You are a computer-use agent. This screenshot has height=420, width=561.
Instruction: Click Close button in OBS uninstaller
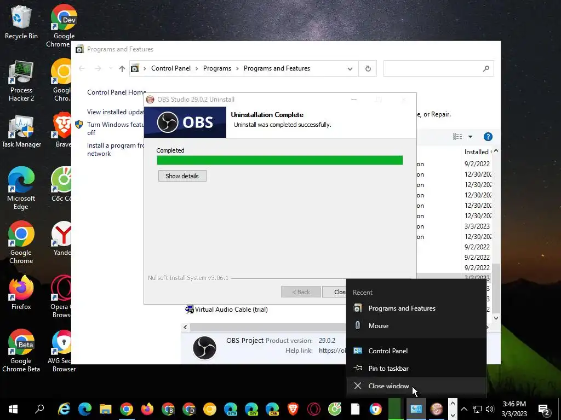[x=334, y=292]
